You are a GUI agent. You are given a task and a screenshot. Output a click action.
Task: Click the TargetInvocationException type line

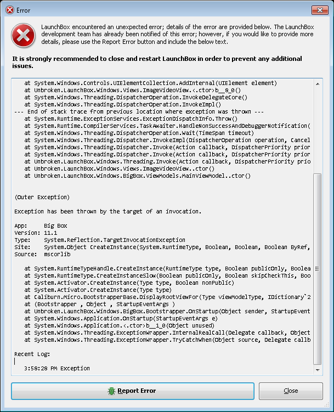[x=100, y=240]
